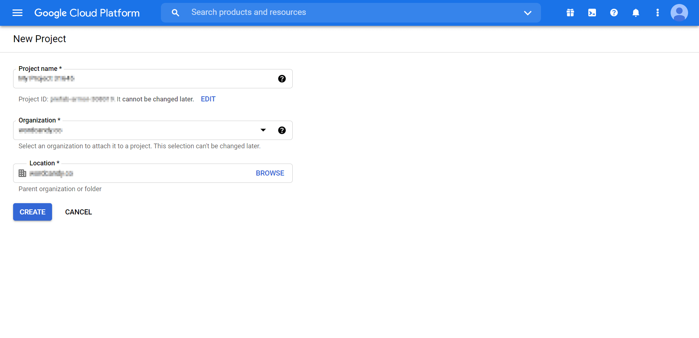Click the organization building icon in Location field
The image size is (699, 338).
point(22,173)
